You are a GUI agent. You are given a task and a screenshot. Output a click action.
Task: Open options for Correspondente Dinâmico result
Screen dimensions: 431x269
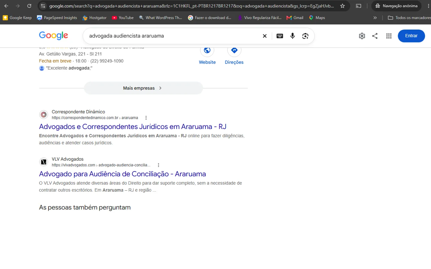point(146,118)
